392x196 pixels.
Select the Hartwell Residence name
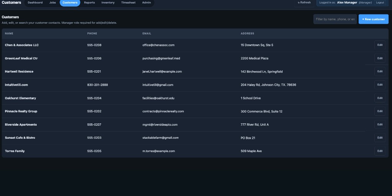19,71
